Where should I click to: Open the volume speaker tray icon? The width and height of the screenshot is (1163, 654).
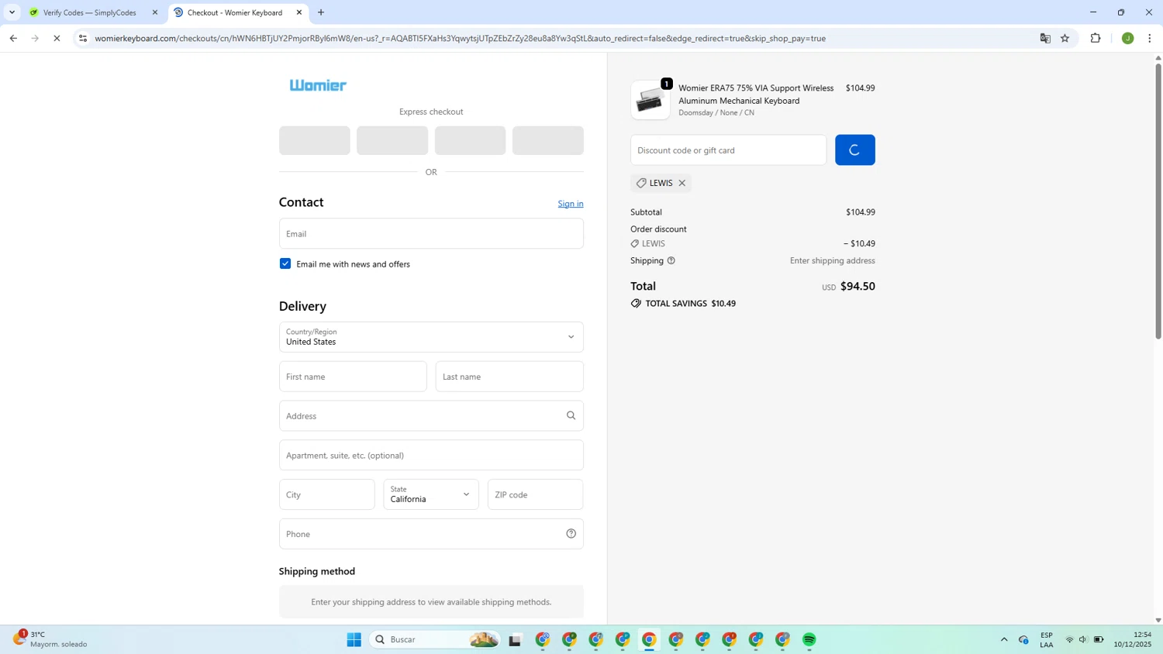click(x=1083, y=639)
